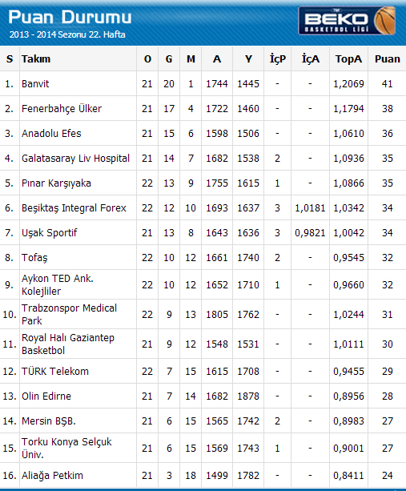Click the Pınar Karşıyaka team name
406x491 pixels.
tap(56, 183)
